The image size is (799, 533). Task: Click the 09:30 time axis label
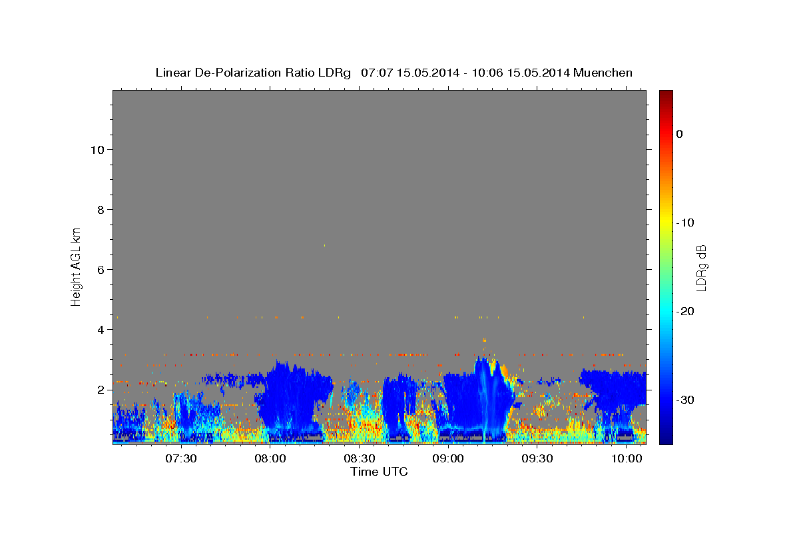pos(537,458)
